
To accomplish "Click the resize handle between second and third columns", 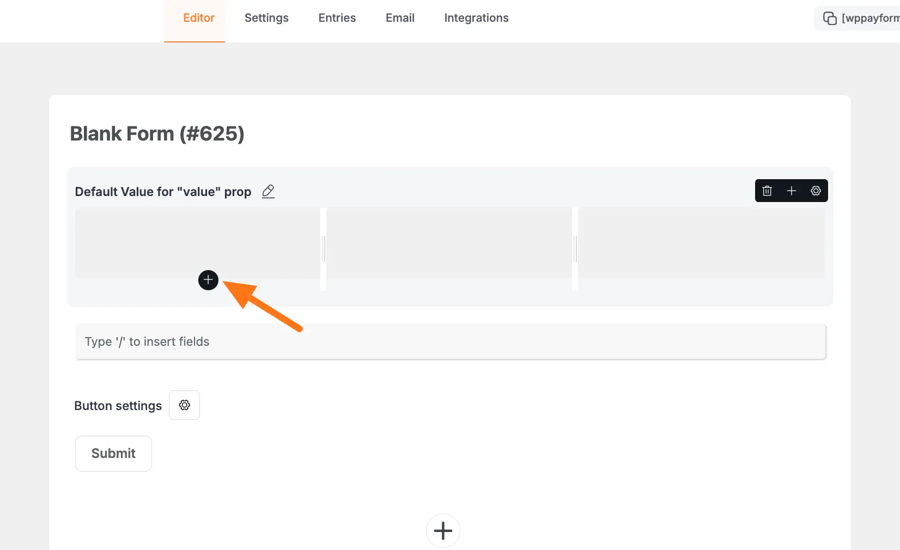I will (x=575, y=249).
